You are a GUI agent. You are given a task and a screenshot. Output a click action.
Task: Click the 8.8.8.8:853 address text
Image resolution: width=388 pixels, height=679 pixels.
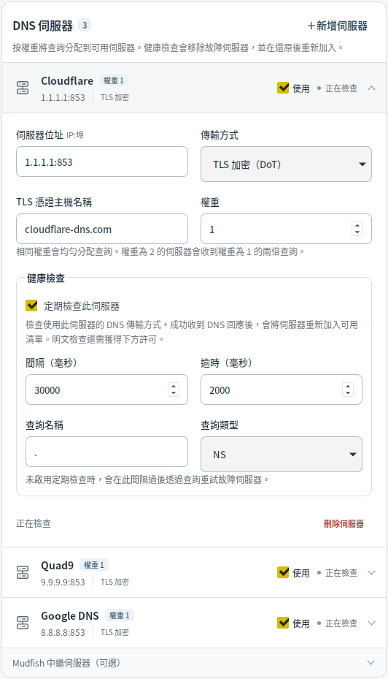point(63,632)
